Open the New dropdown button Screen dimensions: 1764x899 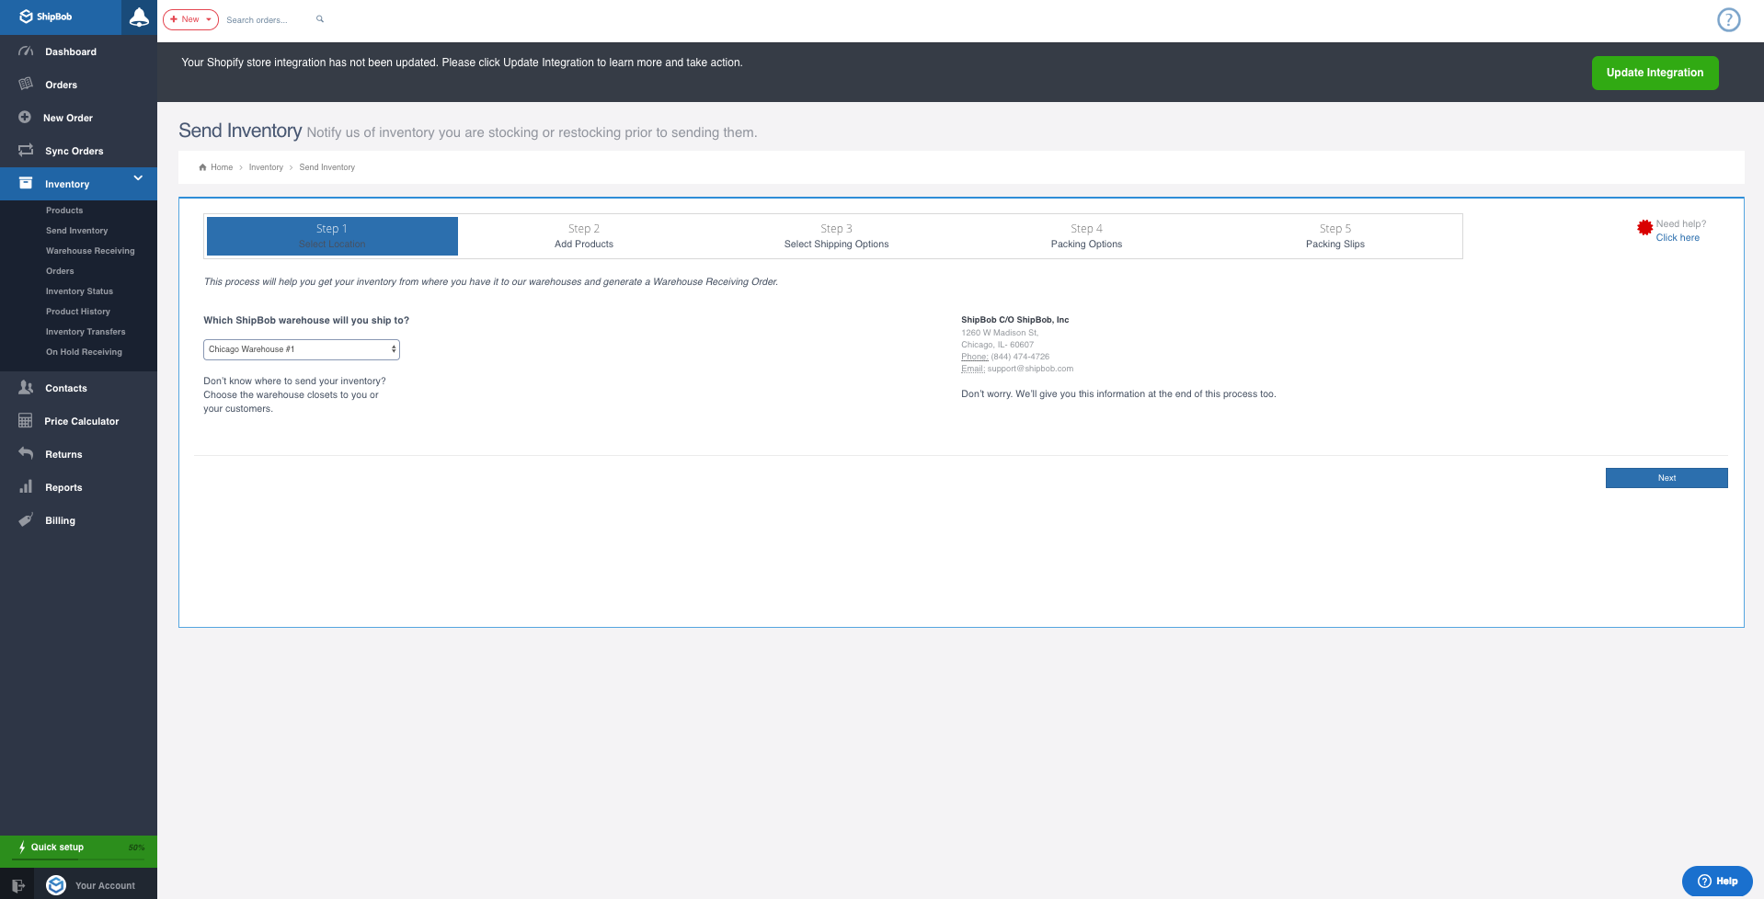(190, 19)
